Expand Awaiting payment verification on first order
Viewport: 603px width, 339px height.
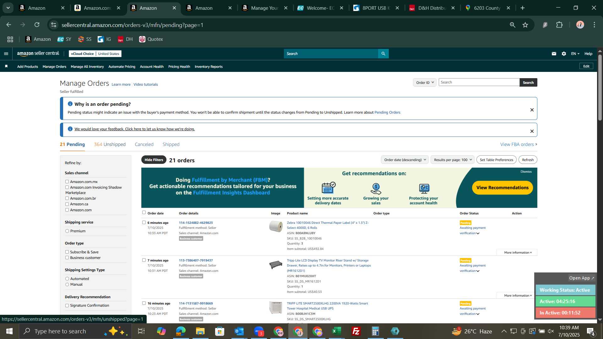coord(472,230)
